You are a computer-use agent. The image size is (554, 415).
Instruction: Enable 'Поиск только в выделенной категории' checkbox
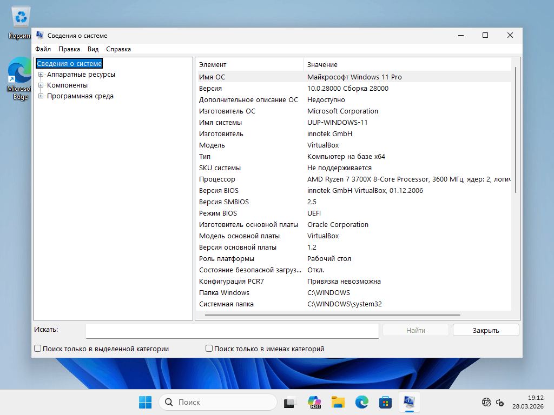37,349
